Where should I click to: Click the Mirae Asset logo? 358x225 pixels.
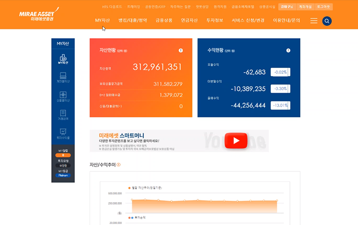(x=39, y=14)
